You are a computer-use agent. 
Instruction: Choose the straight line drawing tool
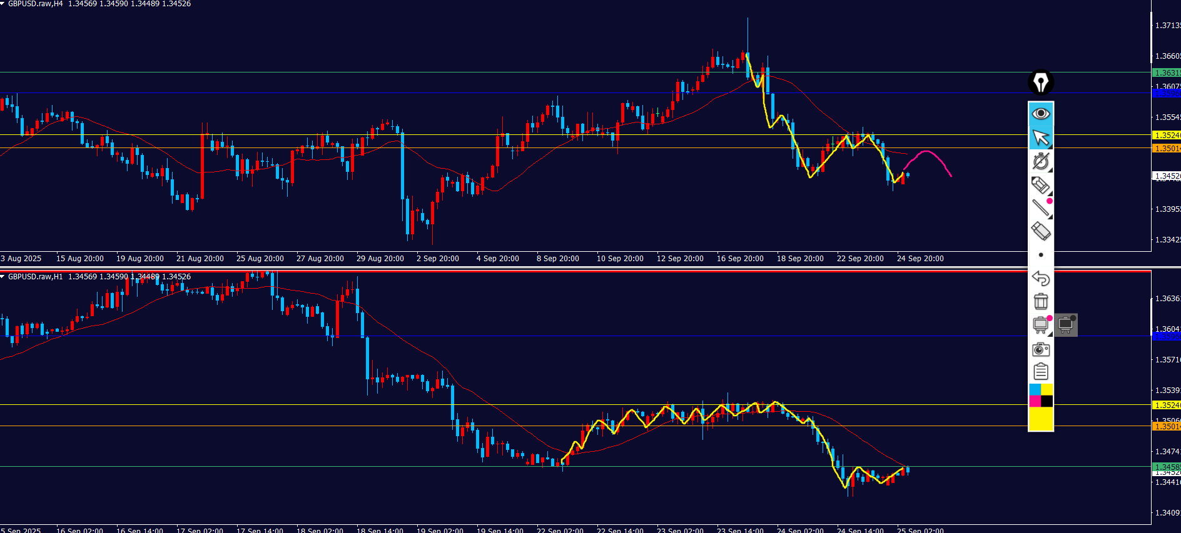pyautogui.click(x=1040, y=207)
